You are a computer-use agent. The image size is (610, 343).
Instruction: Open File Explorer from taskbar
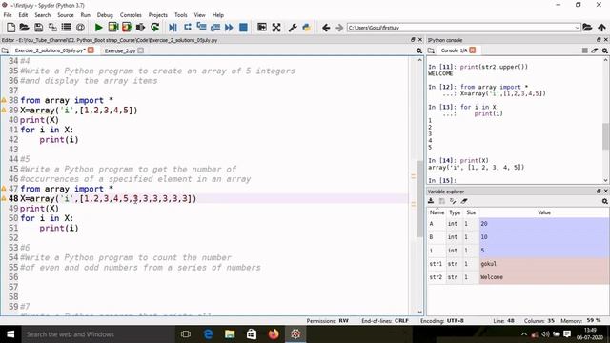pos(230,334)
